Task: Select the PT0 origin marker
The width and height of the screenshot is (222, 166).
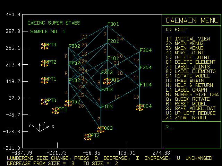Action: [45, 102]
